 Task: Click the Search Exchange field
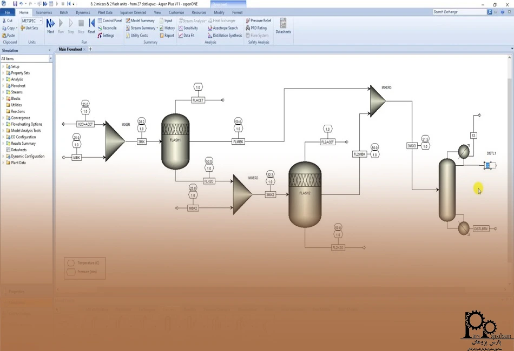click(459, 12)
